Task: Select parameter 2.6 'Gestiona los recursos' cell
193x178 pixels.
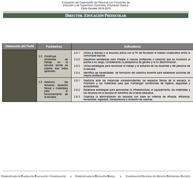Action: [54, 89]
